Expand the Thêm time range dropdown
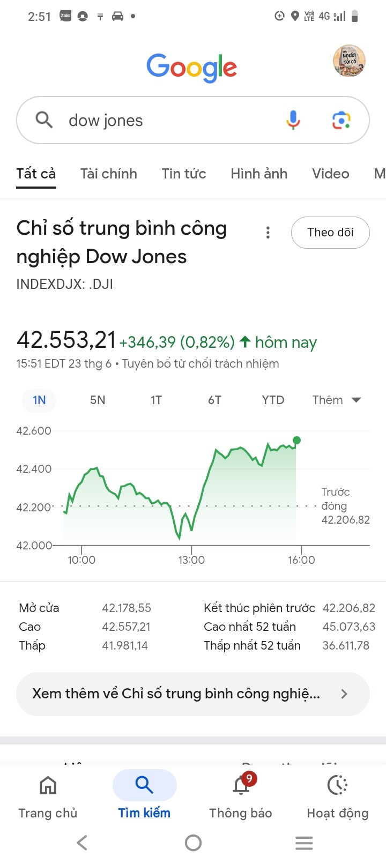Viewport: 386px width, 864px height. [x=337, y=400]
